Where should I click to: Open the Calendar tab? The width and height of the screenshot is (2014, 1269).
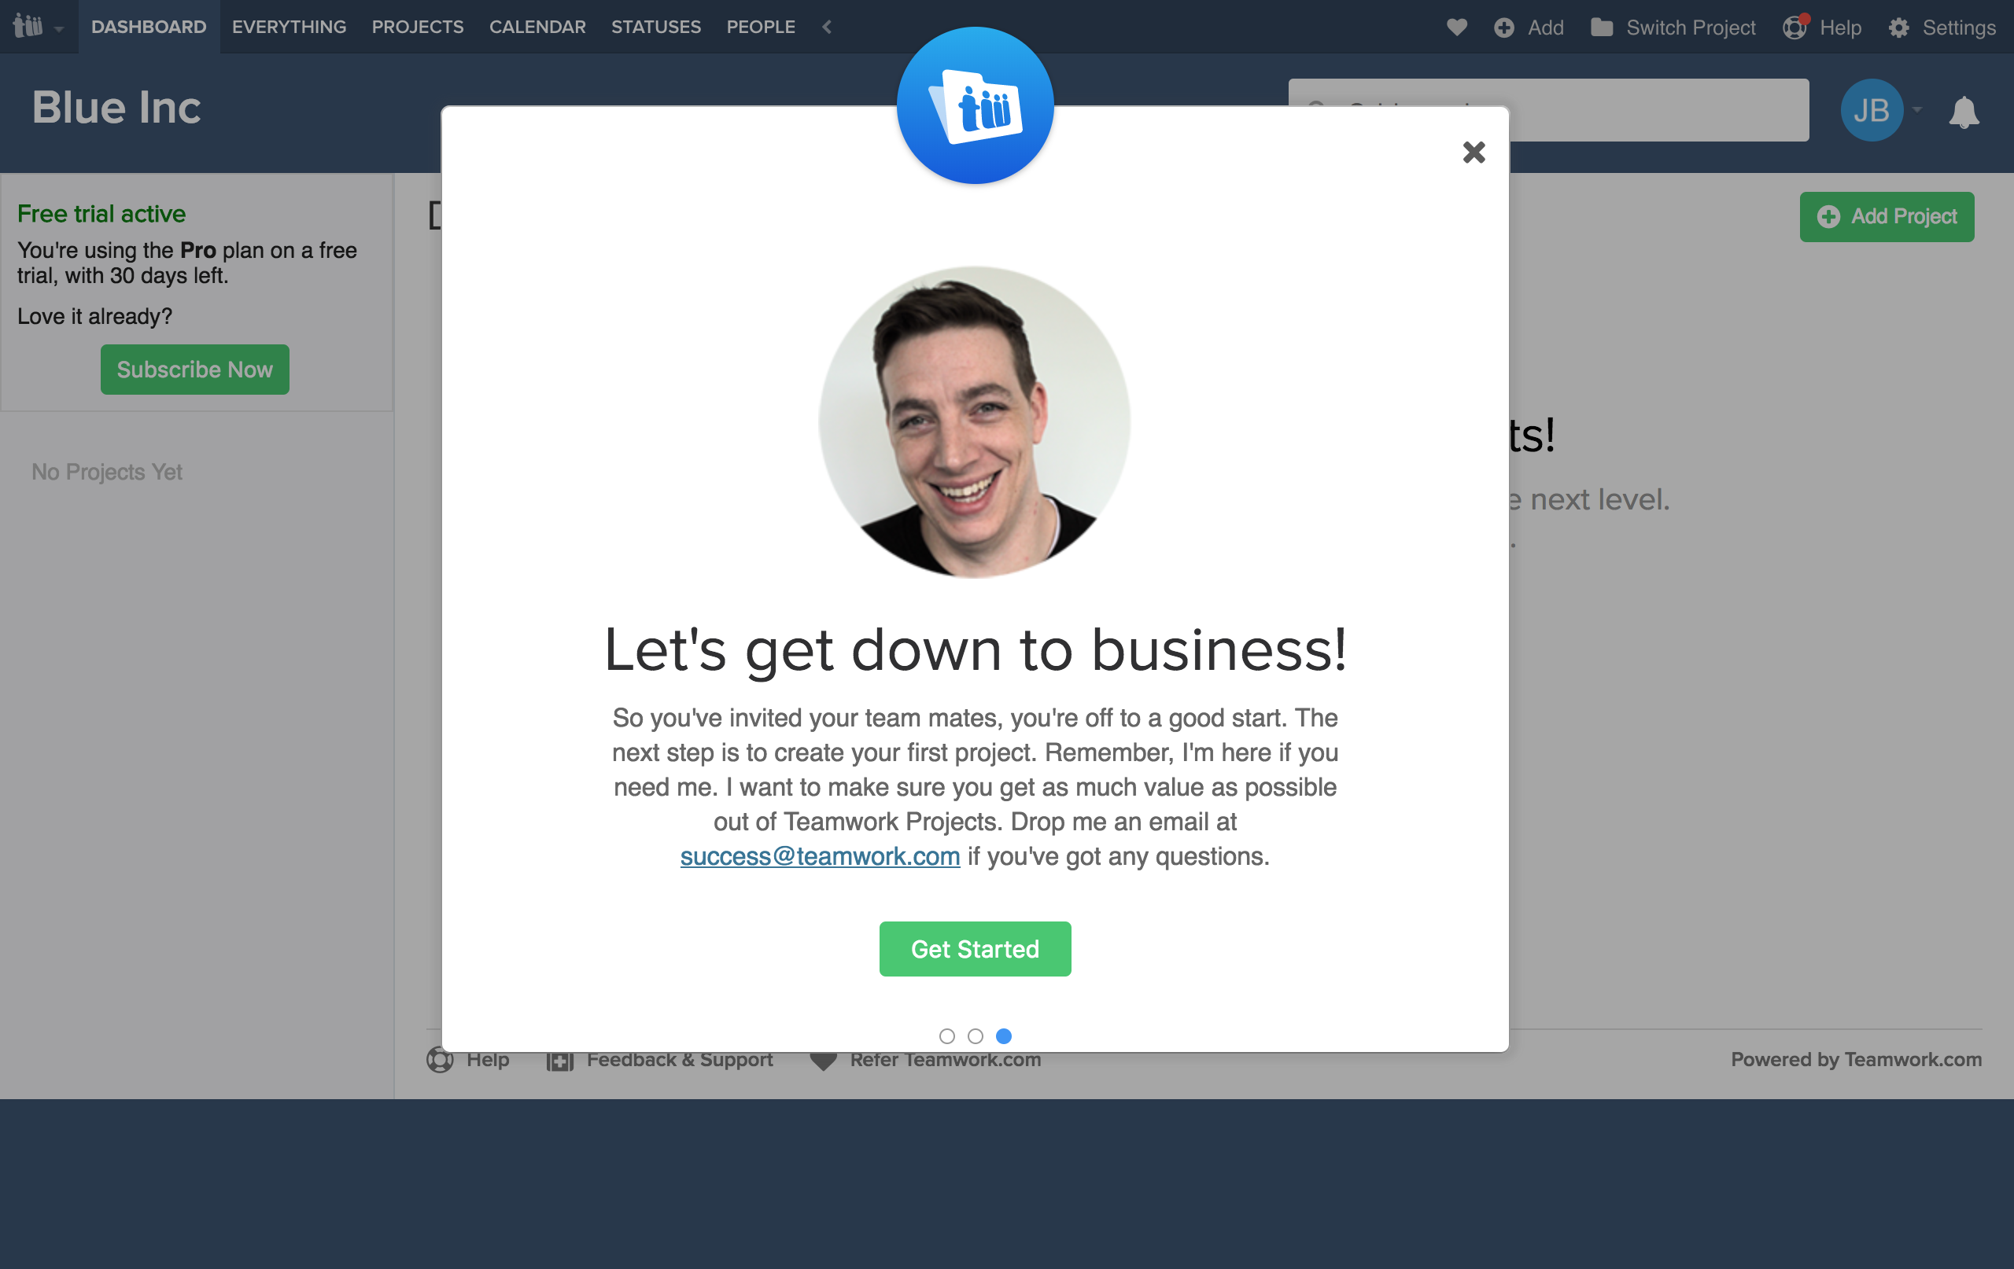click(537, 27)
